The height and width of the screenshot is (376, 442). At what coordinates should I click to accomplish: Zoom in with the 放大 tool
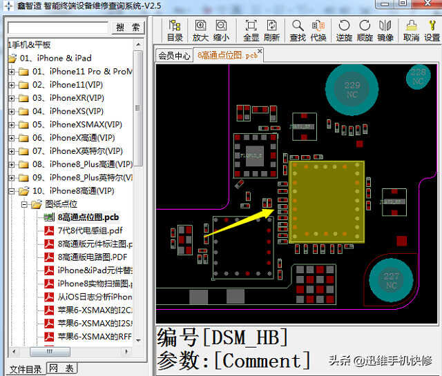click(x=200, y=30)
